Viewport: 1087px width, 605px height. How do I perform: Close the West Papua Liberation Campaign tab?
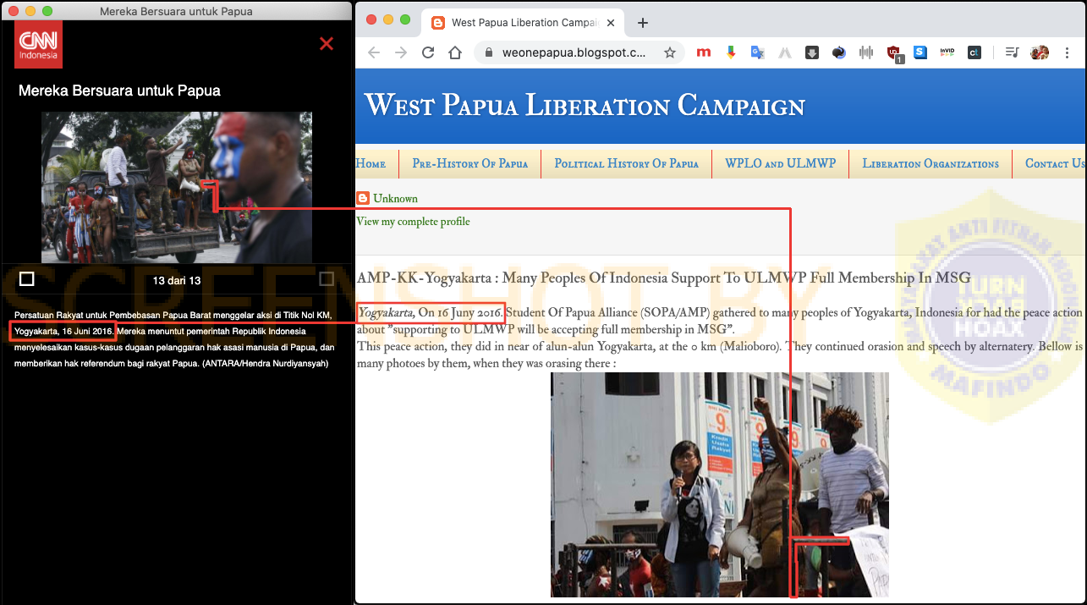coord(612,23)
